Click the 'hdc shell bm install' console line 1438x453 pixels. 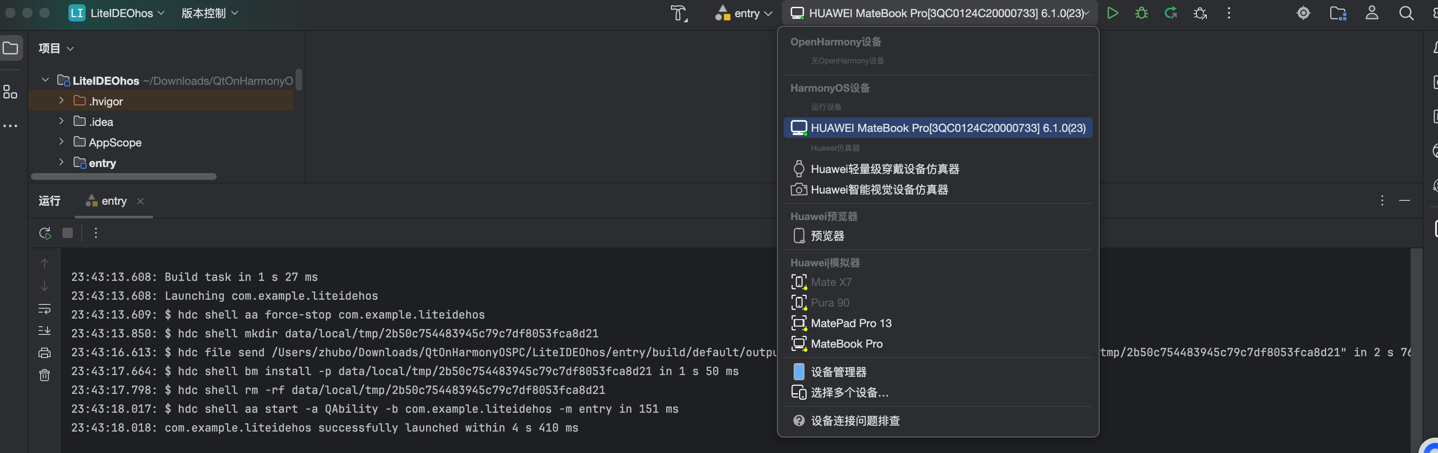tap(405, 372)
